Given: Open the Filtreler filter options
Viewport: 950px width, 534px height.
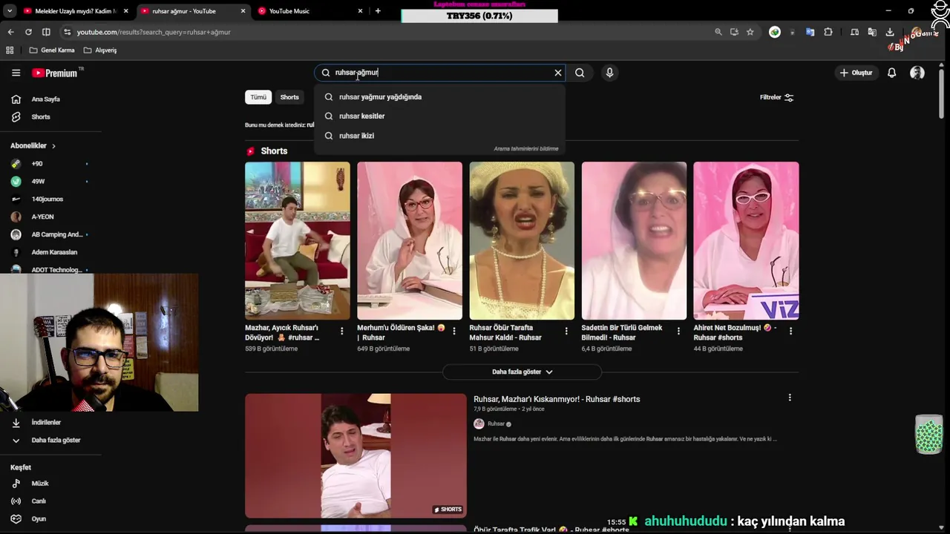Looking at the screenshot, I should click(x=776, y=97).
